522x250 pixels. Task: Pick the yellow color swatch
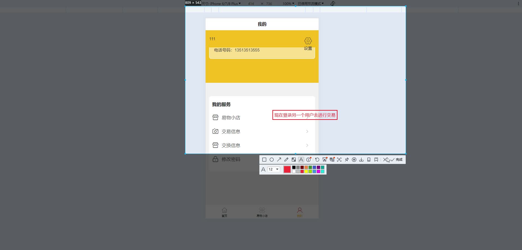(x=306, y=171)
